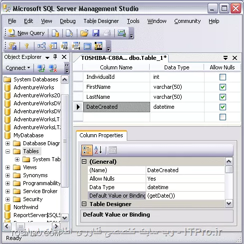Open the Object Explorer window position dropdown
Viewport: 244px width, 244px height.
point(47,57)
